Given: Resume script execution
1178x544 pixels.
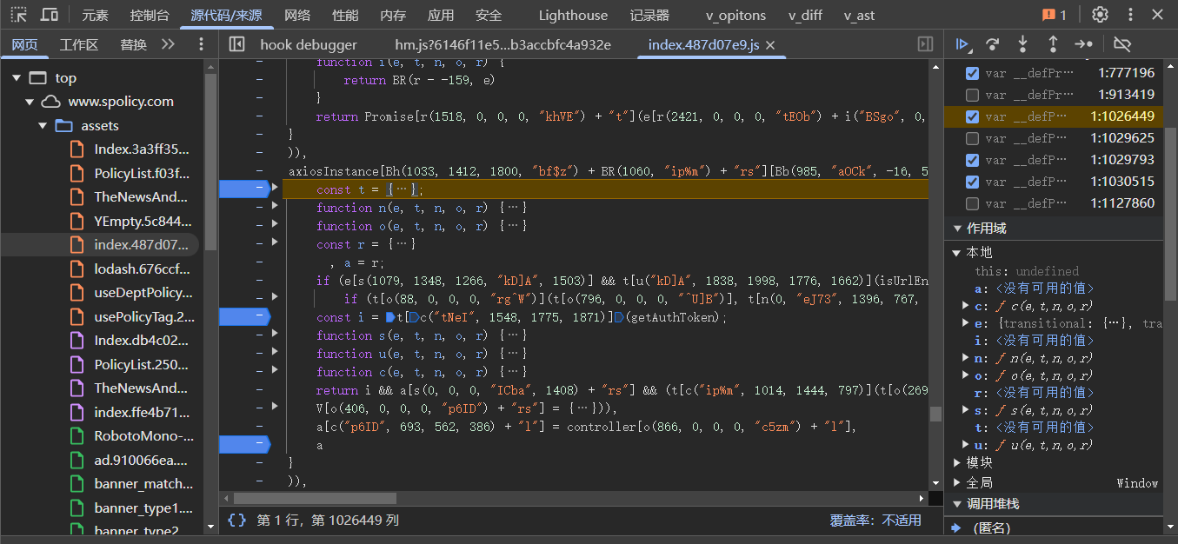Looking at the screenshot, I should 962,44.
